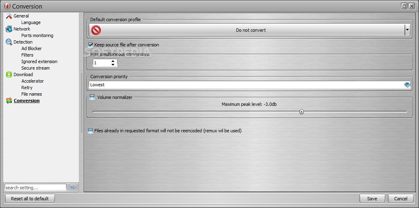Decrease Max simultaneous conversions with down arrow
Viewport: 419px width, 208px height.
pos(113,64)
